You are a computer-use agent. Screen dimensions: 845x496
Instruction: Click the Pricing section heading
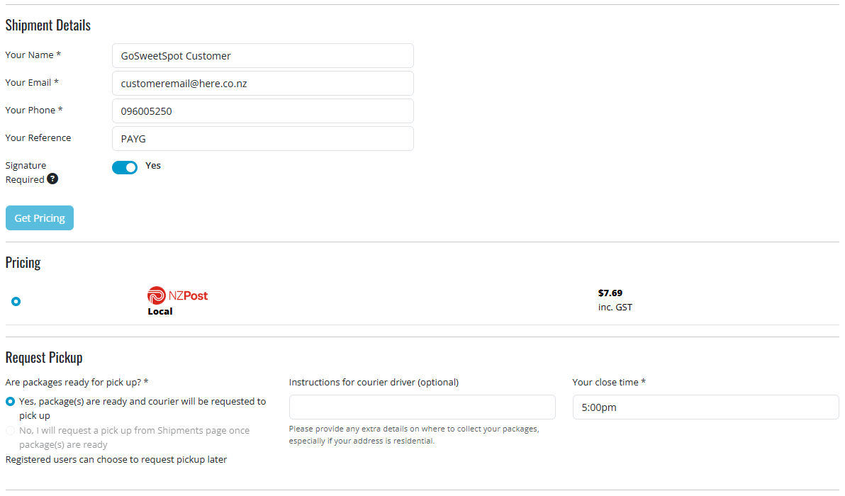23,262
